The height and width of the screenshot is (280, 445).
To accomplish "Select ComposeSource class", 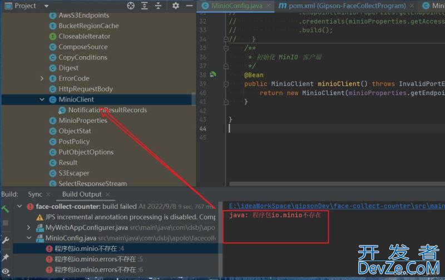I will 83,47.
